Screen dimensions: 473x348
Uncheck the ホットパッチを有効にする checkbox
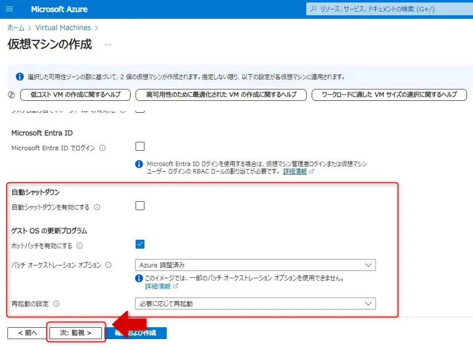(140, 244)
